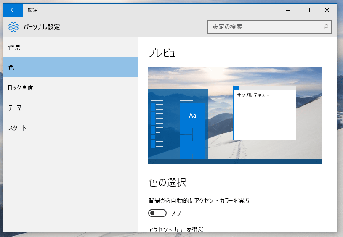Click the settings gear icon

[x=13, y=27]
